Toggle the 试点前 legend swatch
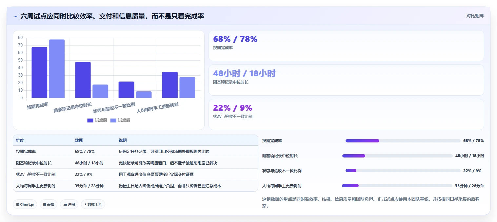This screenshot has width=497, height=222. 90,120
